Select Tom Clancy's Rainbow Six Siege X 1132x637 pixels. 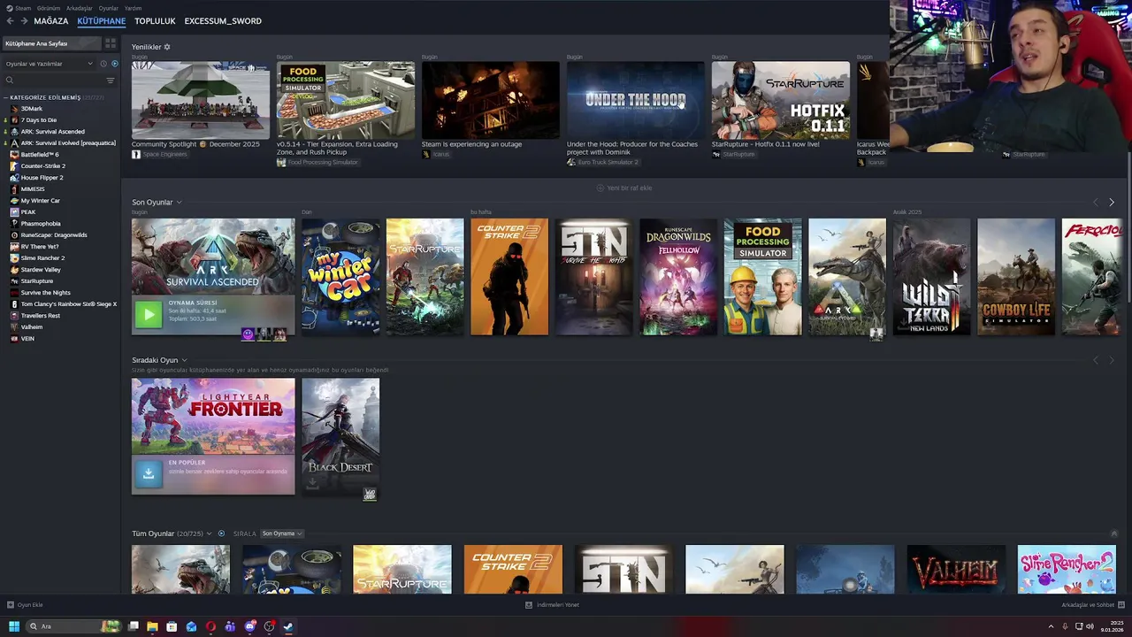pyautogui.click(x=69, y=304)
